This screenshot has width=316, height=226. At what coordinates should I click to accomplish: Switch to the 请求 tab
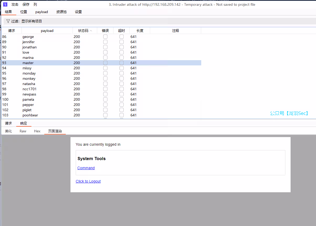coord(8,123)
